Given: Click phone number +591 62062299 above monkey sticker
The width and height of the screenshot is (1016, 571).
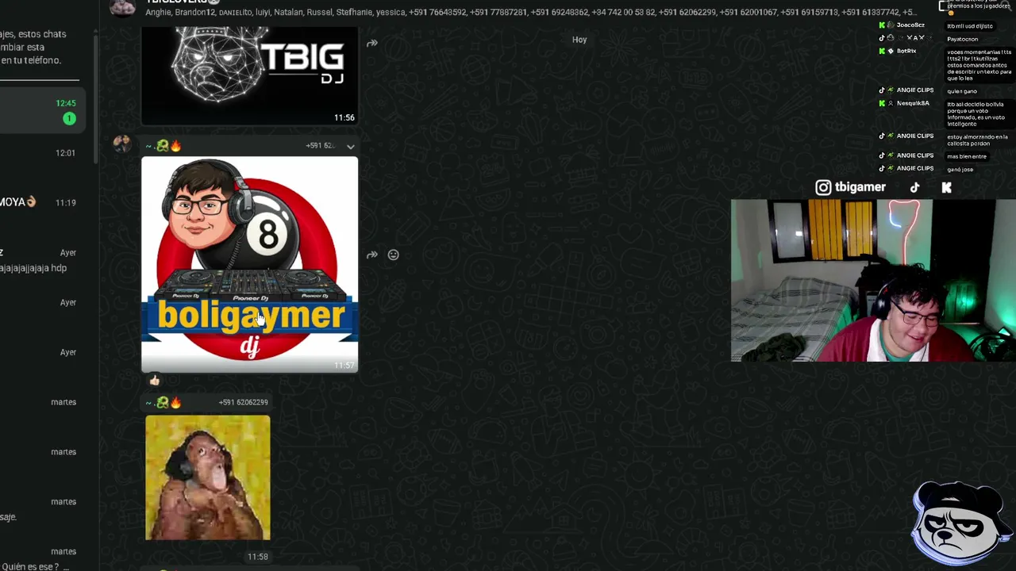Looking at the screenshot, I should tap(243, 402).
